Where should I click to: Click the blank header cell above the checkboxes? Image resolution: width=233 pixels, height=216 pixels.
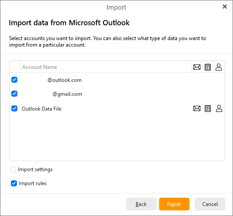(15, 67)
